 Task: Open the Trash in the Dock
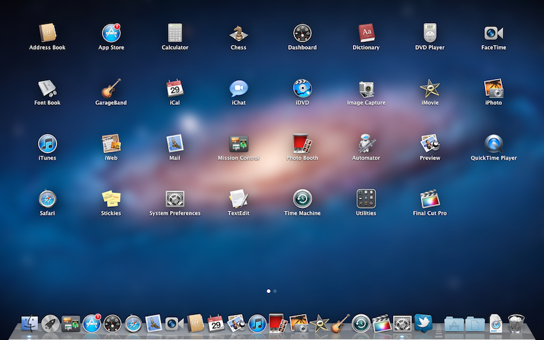coord(516,324)
